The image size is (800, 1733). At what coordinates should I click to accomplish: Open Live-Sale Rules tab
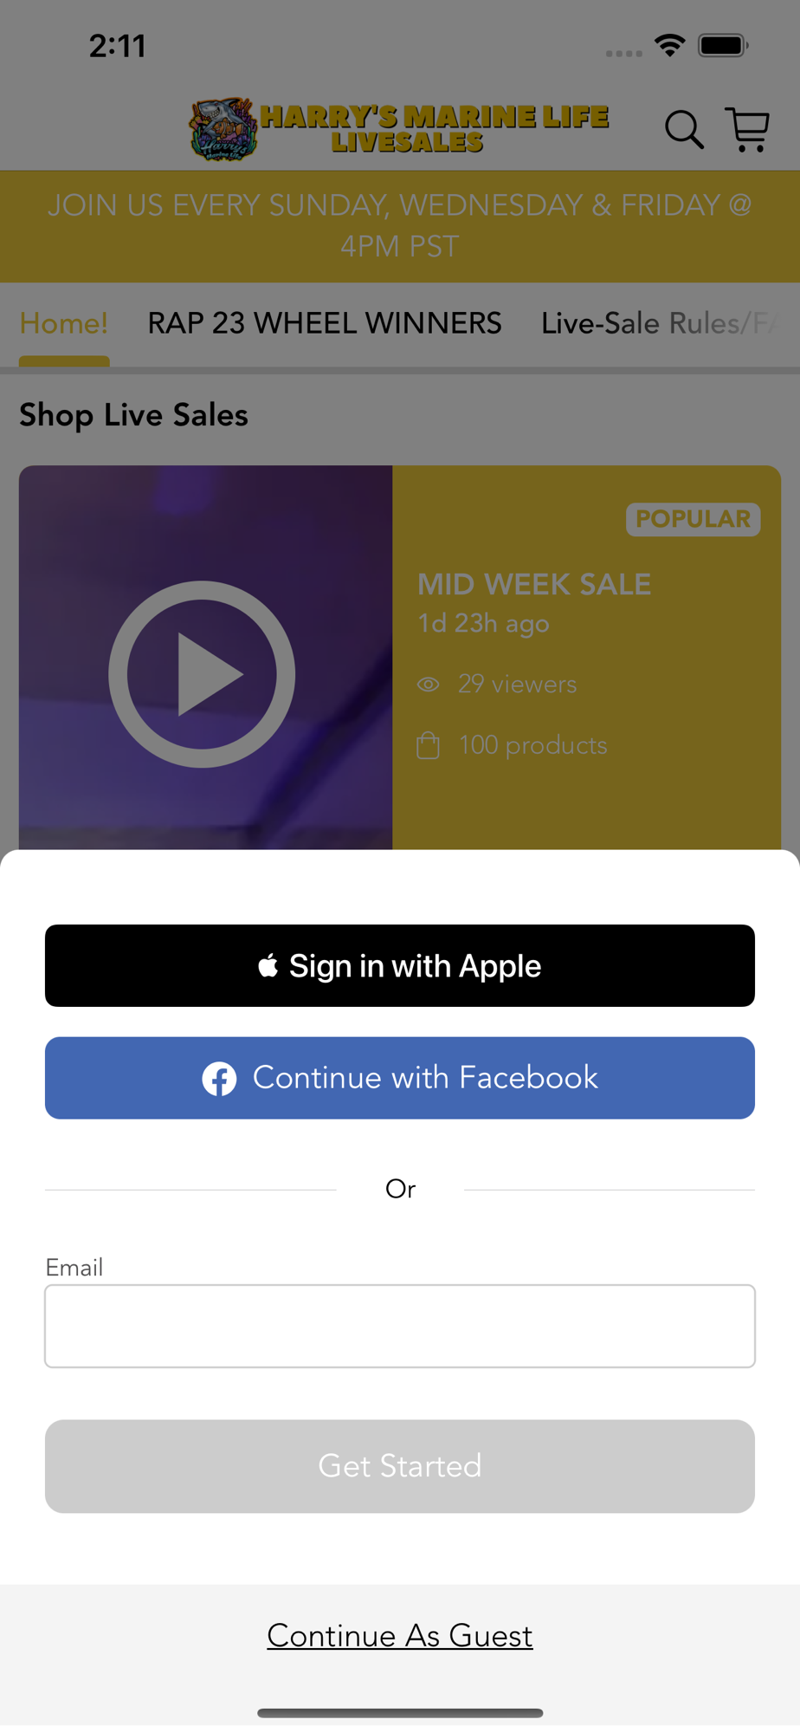[x=660, y=323]
